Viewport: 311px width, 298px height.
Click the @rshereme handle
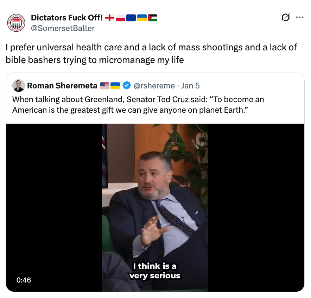(154, 86)
